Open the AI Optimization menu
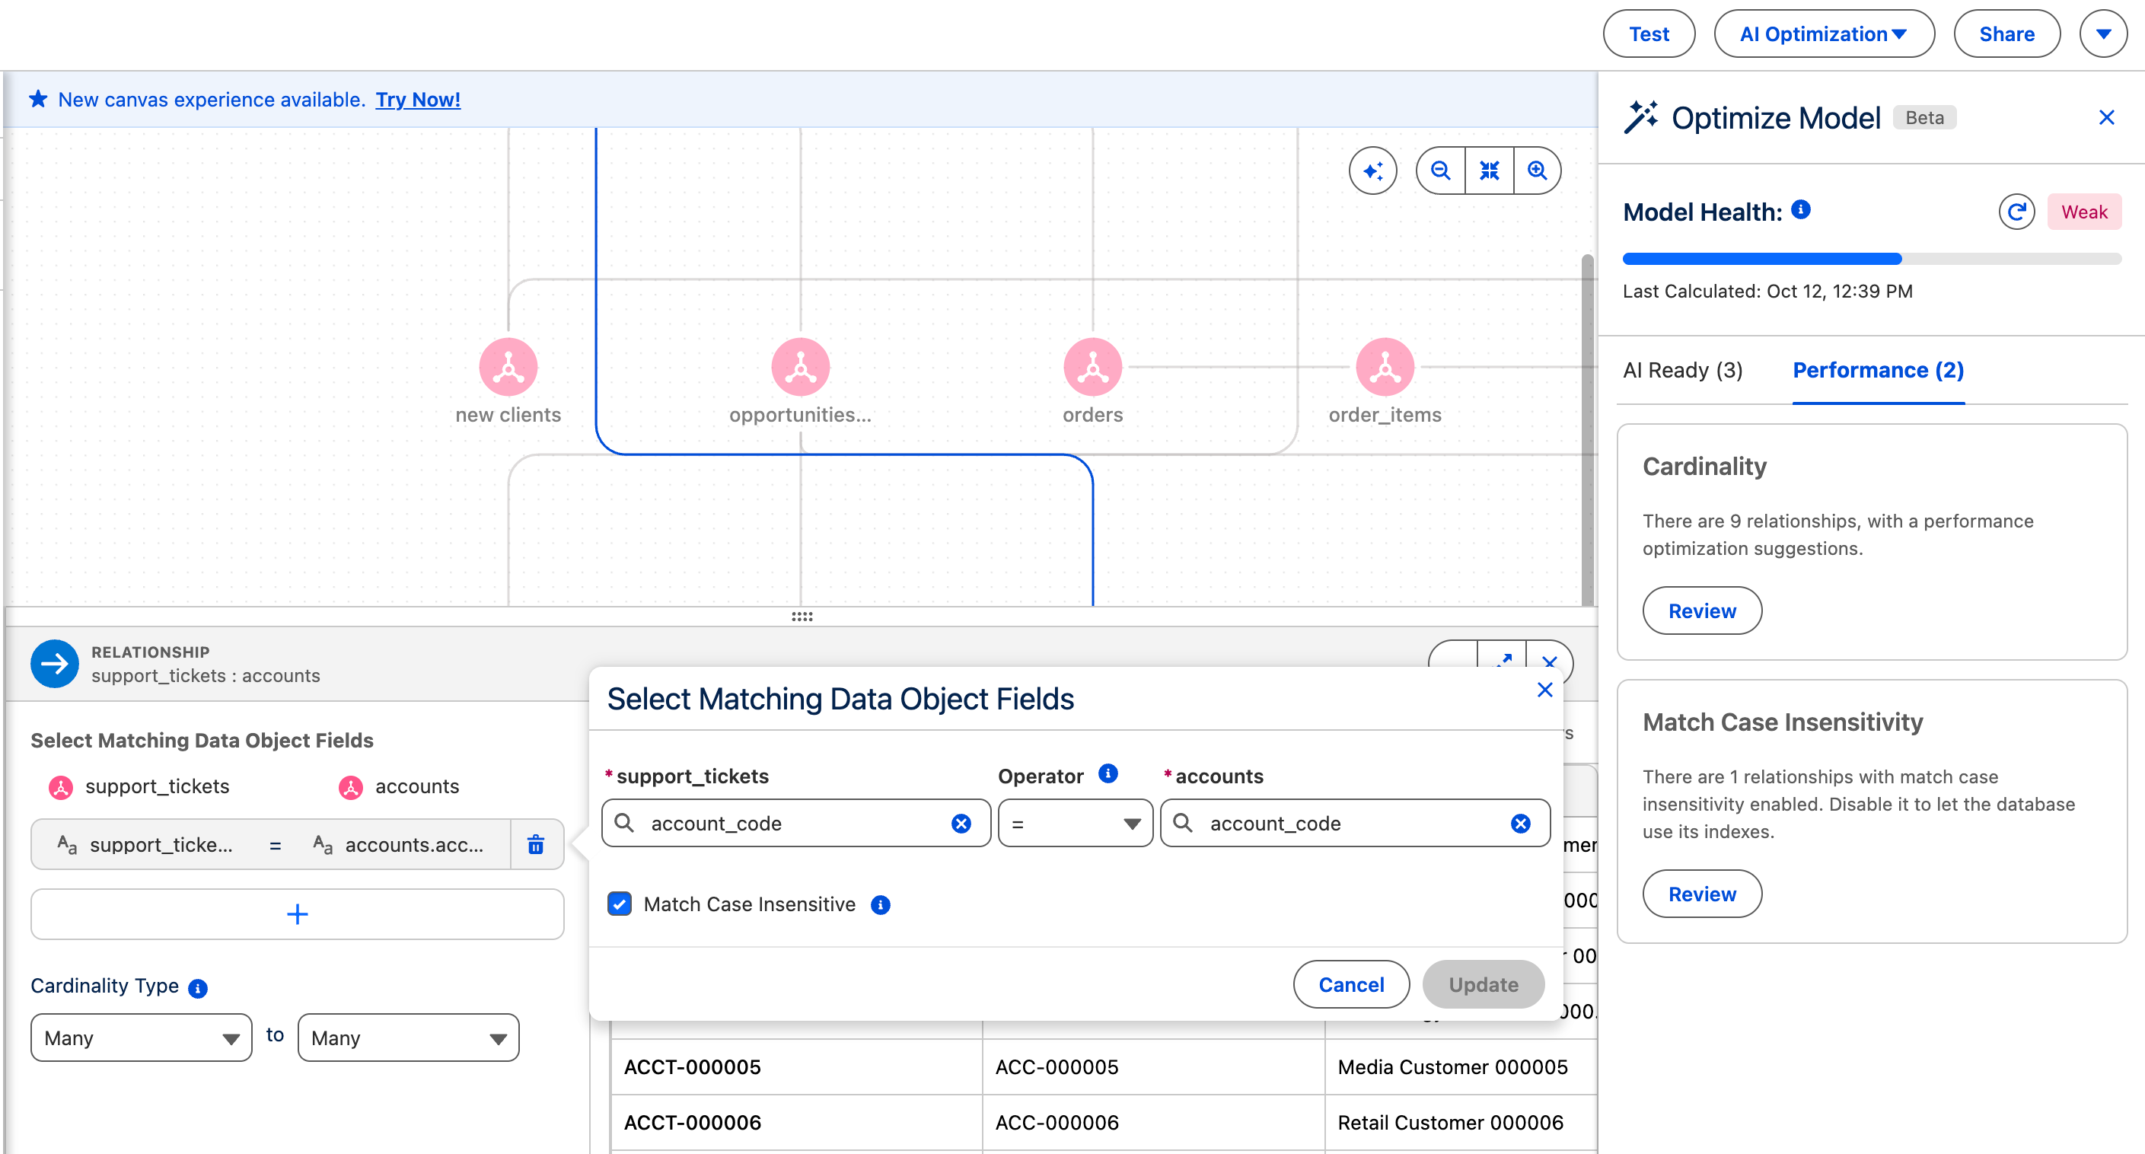The width and height of the screenshot is (2145, 1154). [1824, 34]
